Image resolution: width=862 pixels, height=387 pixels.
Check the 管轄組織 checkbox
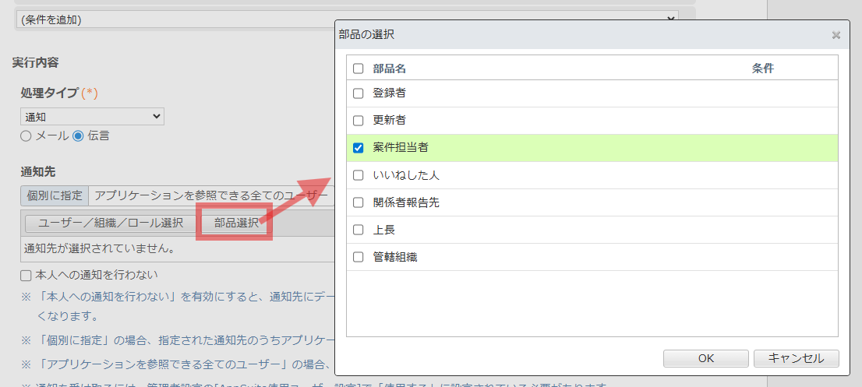[x=359, y=257]
